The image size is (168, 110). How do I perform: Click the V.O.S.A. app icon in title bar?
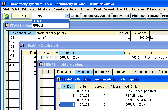point(4,4)
